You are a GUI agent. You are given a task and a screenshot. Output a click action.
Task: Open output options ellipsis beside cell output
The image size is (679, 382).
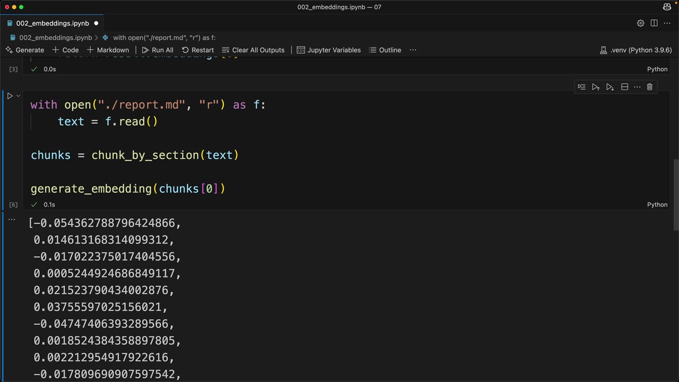12,219
